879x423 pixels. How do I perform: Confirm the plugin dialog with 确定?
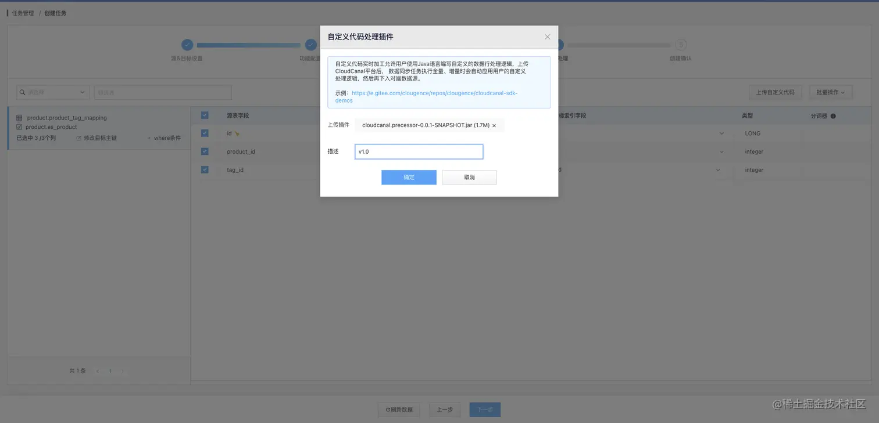click(409, 177)
